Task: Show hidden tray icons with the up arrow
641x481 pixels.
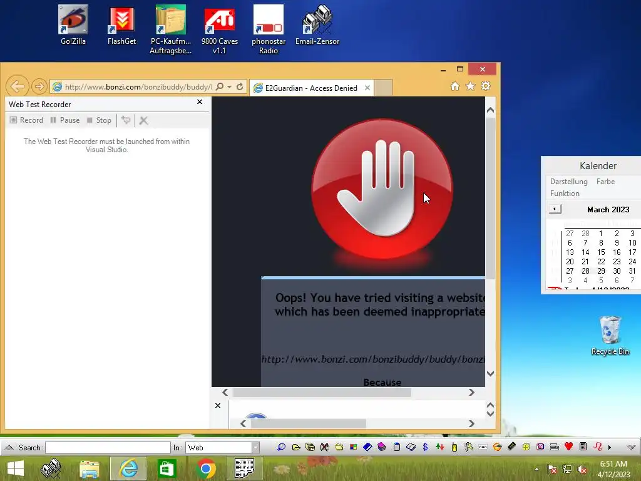Action: pos(536,469)
